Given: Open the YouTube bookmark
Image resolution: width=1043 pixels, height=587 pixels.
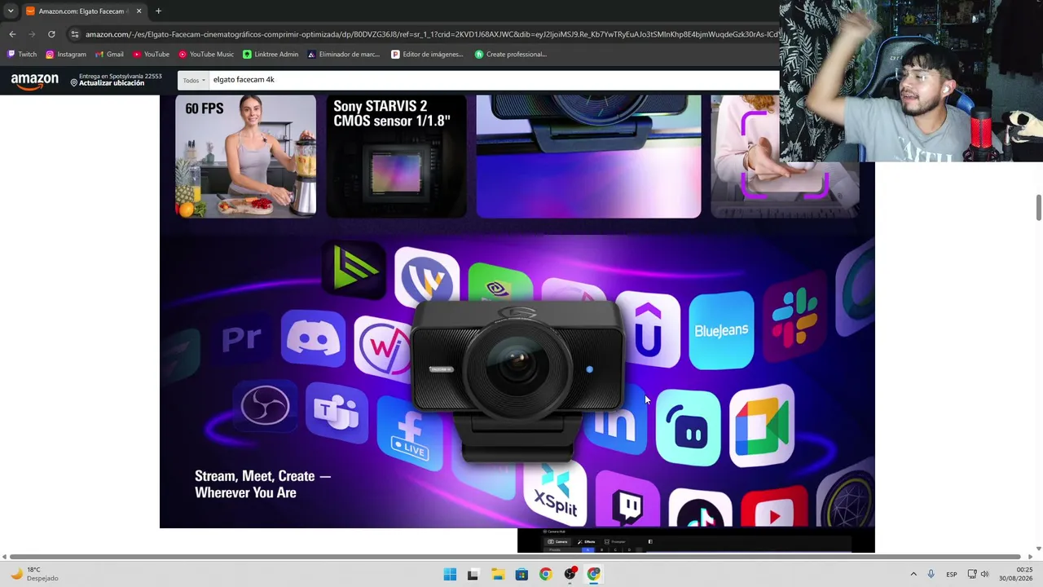Looking at the screenshot, I should click(151, 55).
